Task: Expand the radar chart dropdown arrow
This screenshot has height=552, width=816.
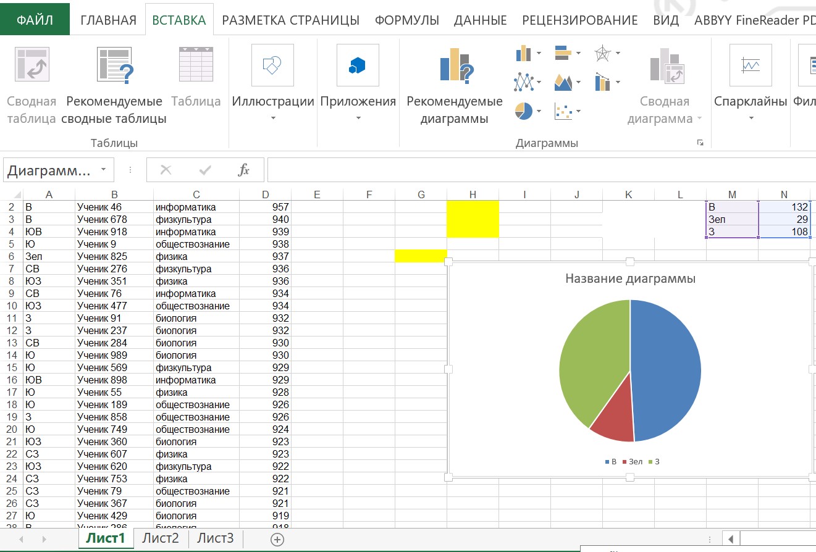Action: tap(618, 54)
